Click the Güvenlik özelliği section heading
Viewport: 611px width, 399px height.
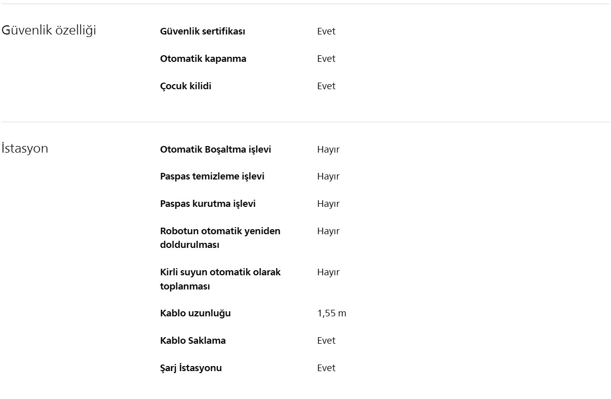(x=49, y=30)
